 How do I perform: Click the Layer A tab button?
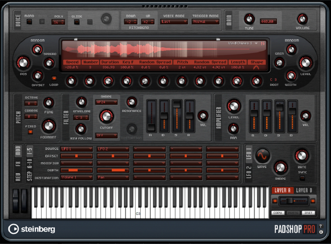tap(283, 190)
